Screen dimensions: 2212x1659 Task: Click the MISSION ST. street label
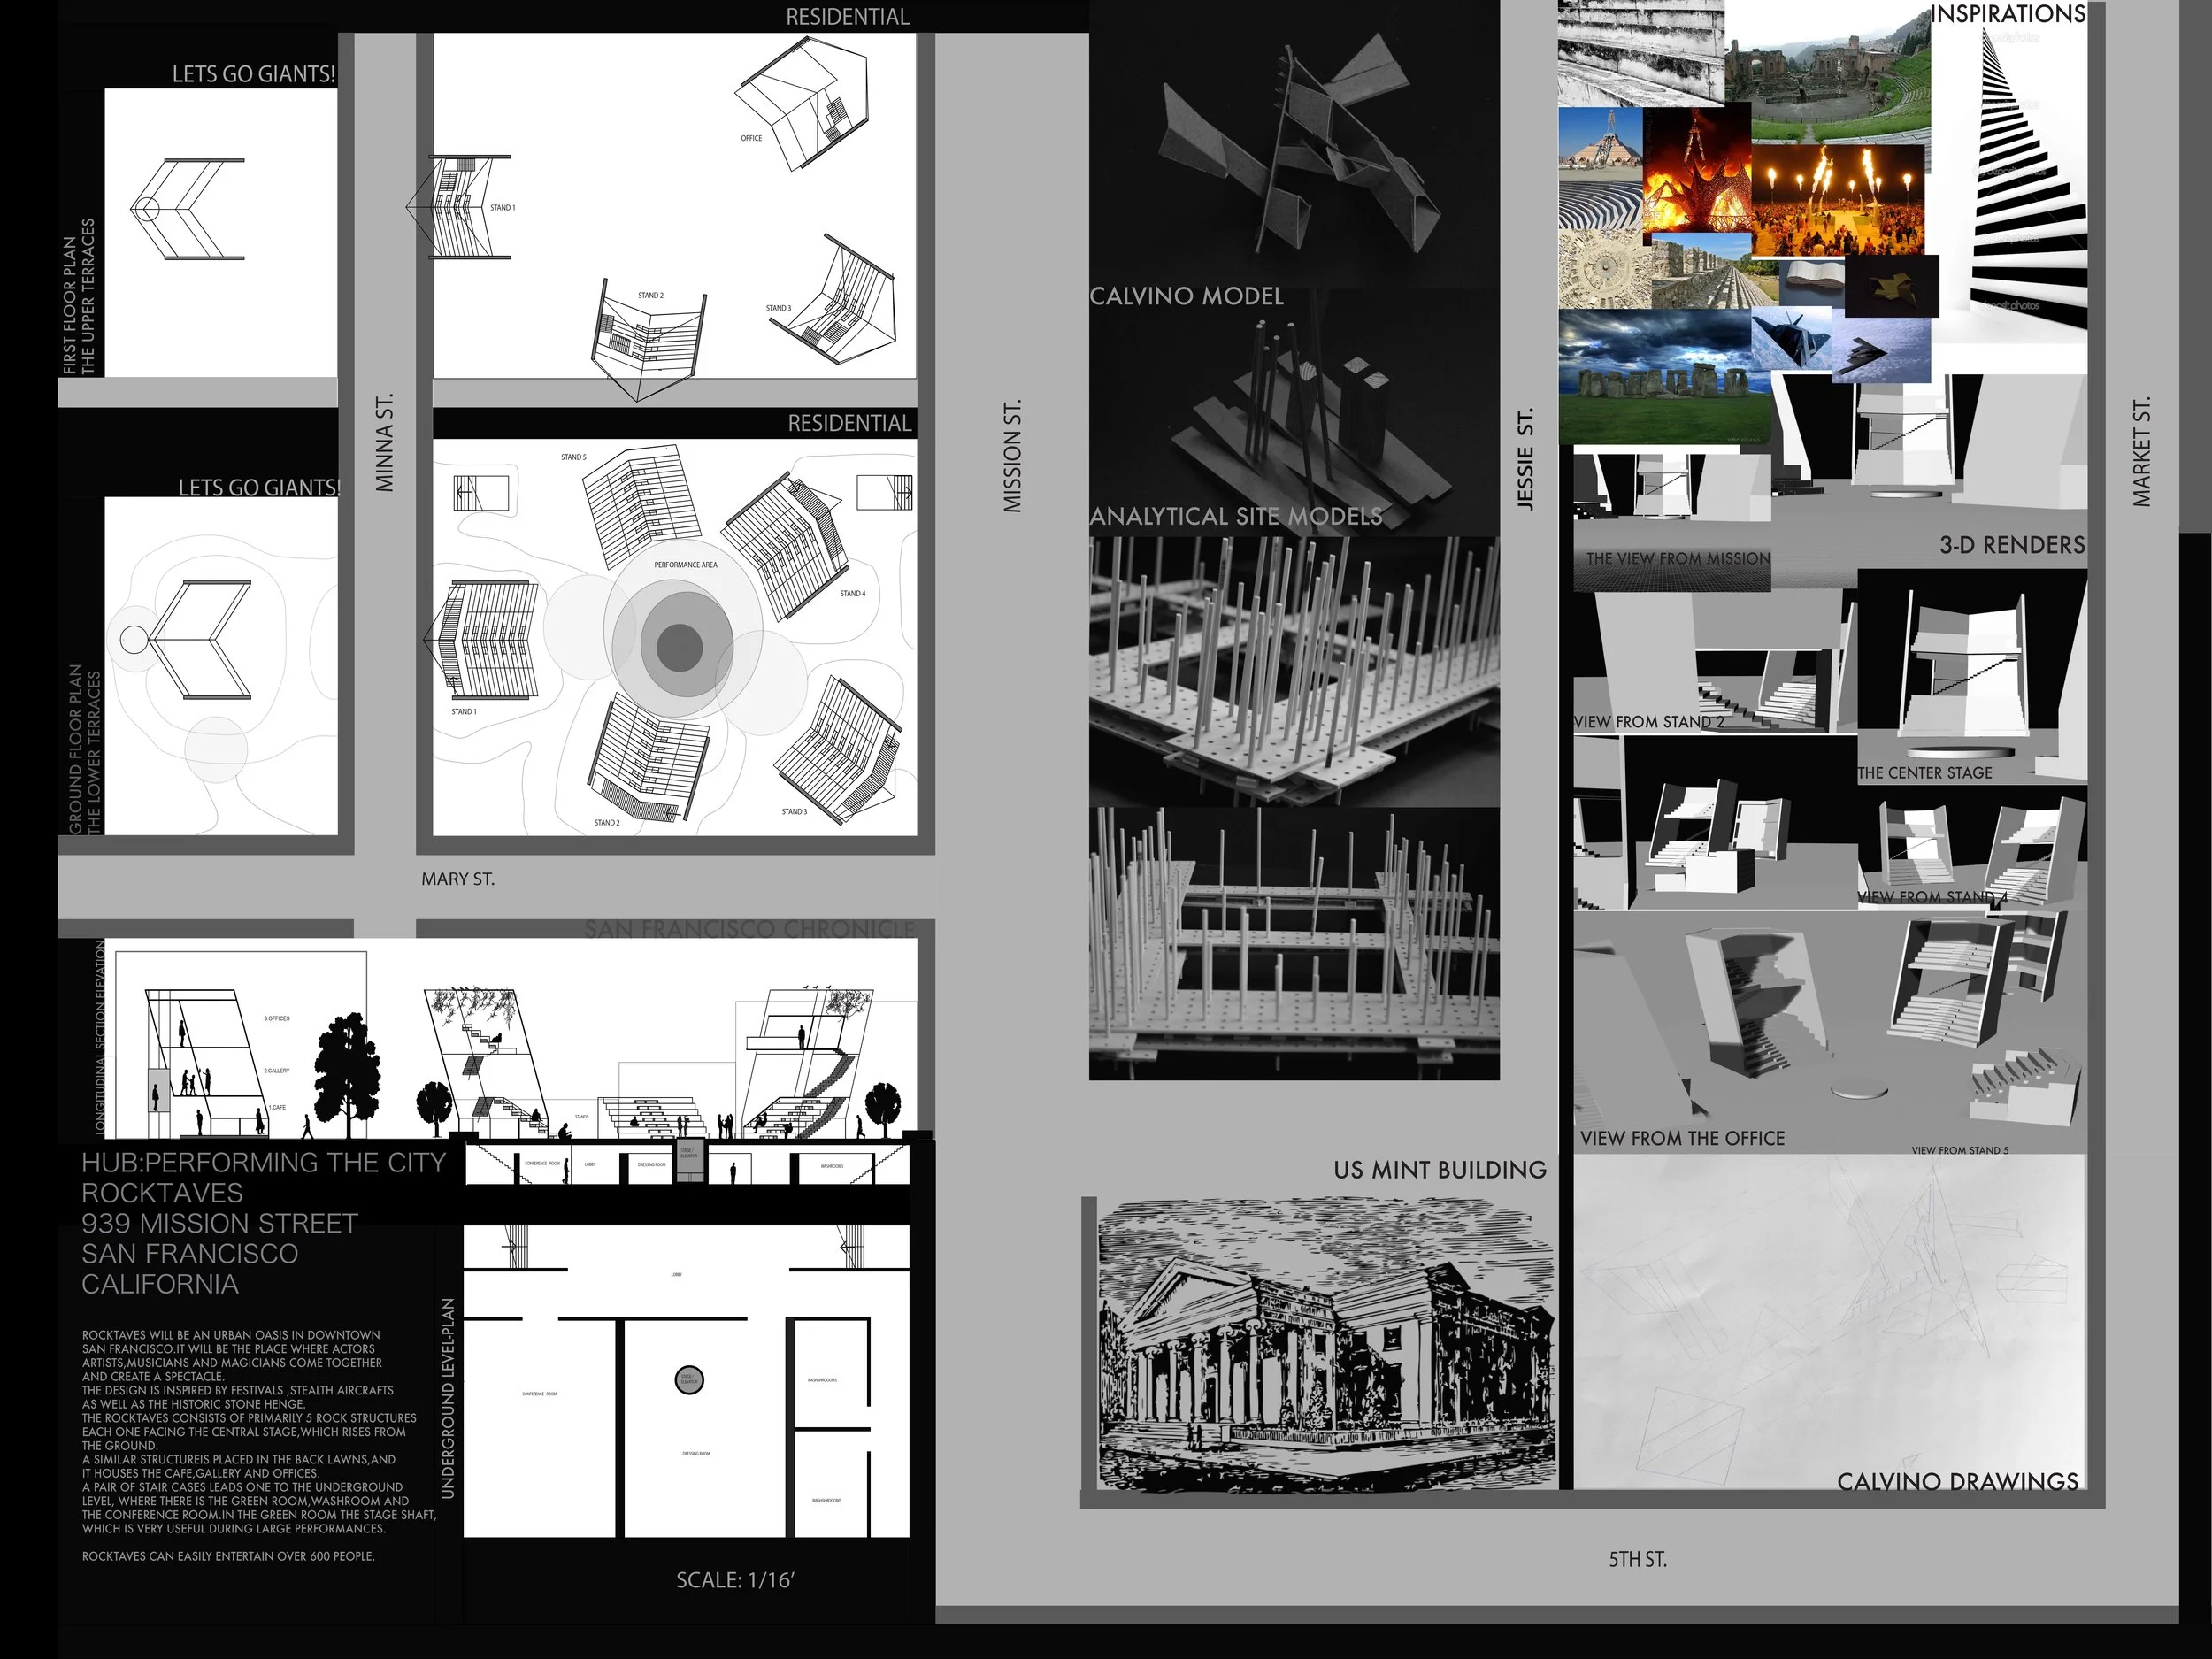click(1012, 457)
